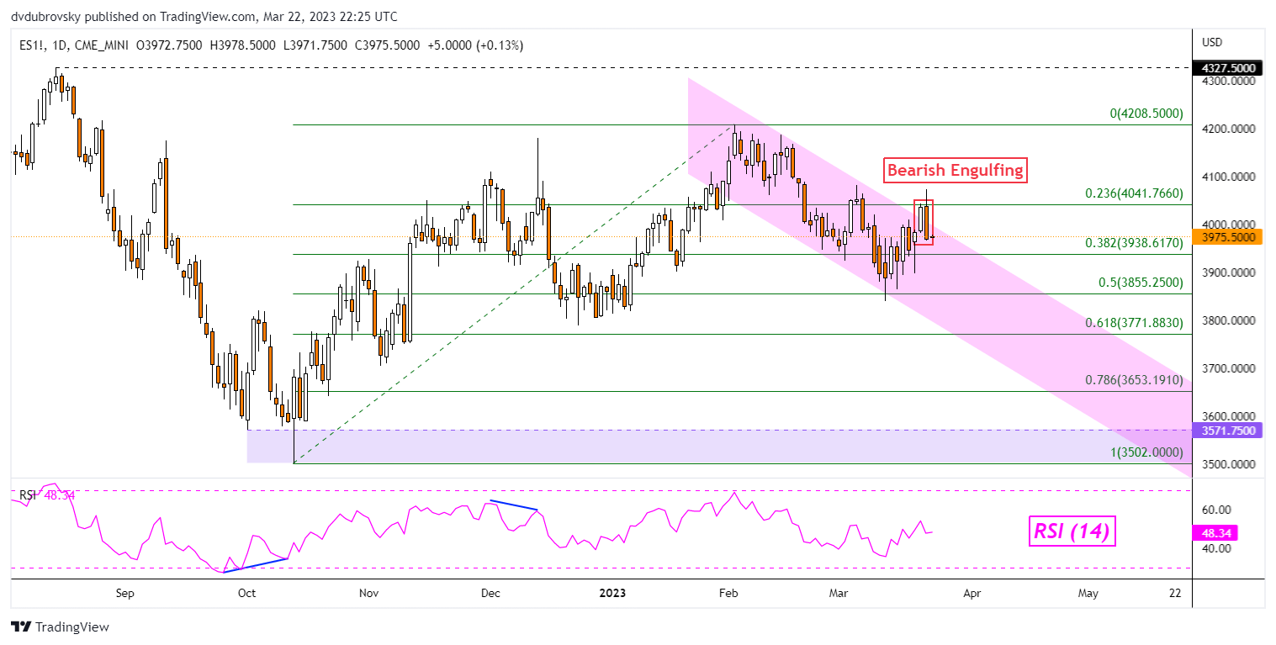Screen dimensions: 1276x645
Task: Click the 3900.0000 price axis label
Action: (x=1231, y=272)
